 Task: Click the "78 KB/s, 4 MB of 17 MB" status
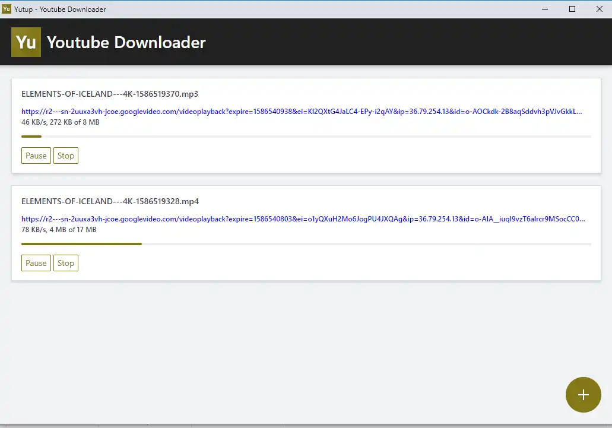click(x=59, y=229)
